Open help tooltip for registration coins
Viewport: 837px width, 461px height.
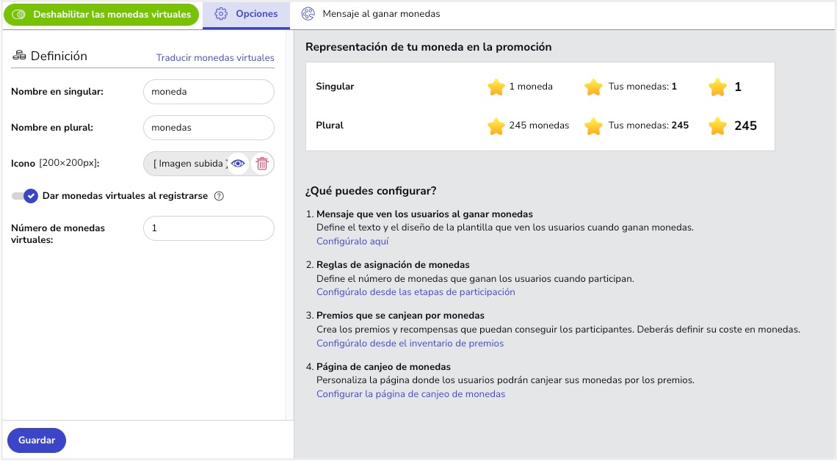tap(218, 196)
